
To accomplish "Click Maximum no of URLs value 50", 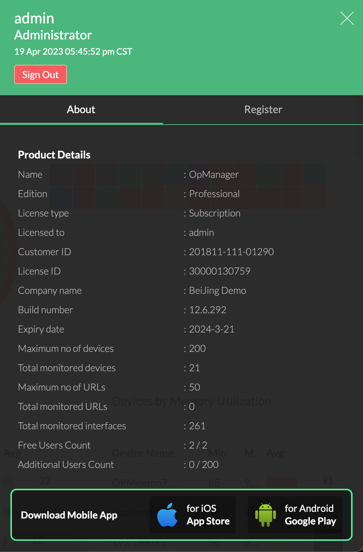I will click(195, 387).
